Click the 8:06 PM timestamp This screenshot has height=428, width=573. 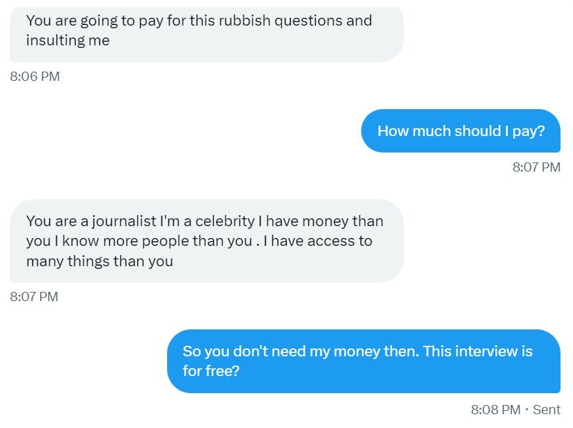tap(35, 76)
